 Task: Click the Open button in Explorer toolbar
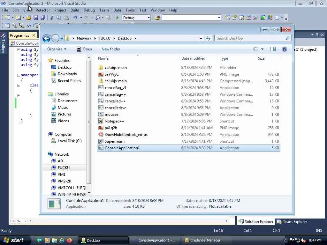(x=84, y=49)
